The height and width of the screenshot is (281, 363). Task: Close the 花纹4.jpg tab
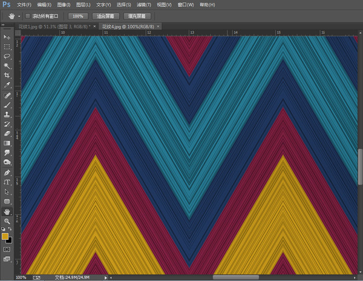point(158,27)
